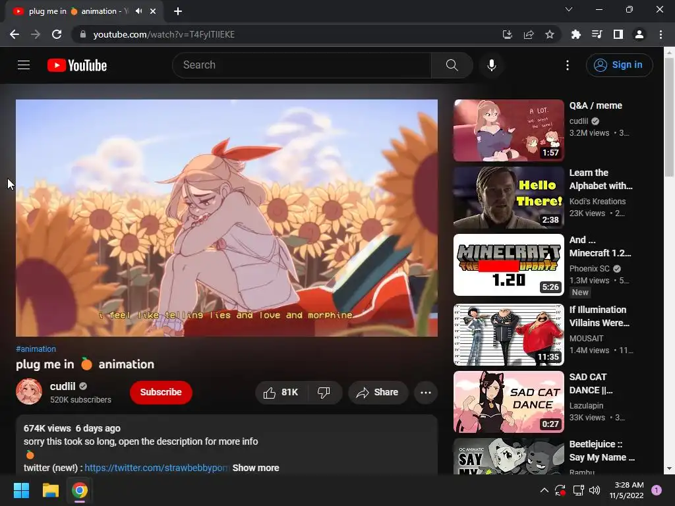675x506 pixels.
Task: Open File Explorer from taskbar
Action: [50, 490]
